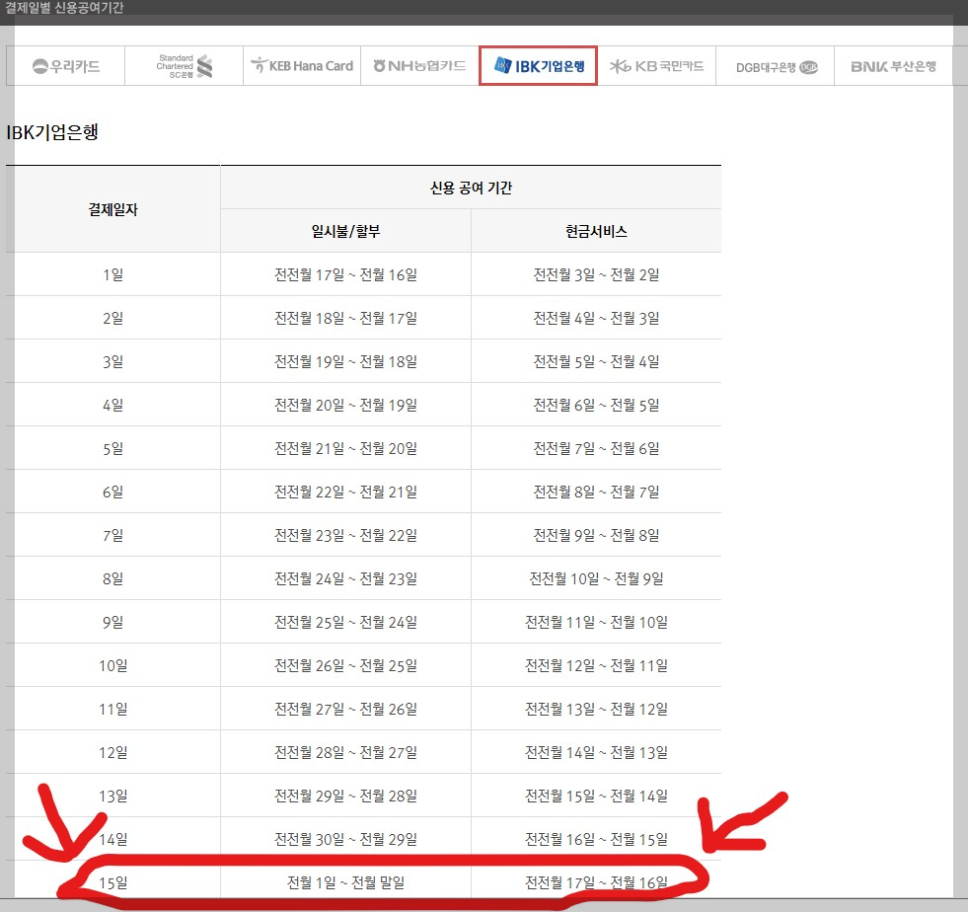Select the 5일 payment date cell
The height and width of the screenshot is (912, 968).
click(112, 448)
